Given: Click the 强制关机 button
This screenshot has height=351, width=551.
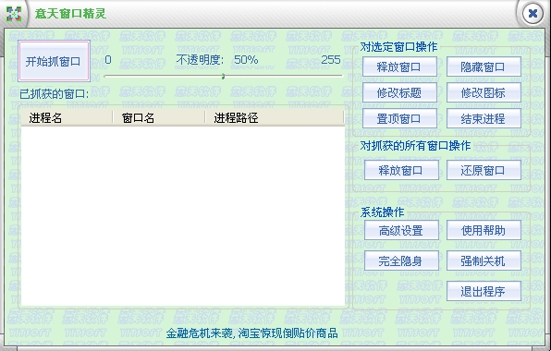Looking at the screenshot, I should [x=484, y=260].
